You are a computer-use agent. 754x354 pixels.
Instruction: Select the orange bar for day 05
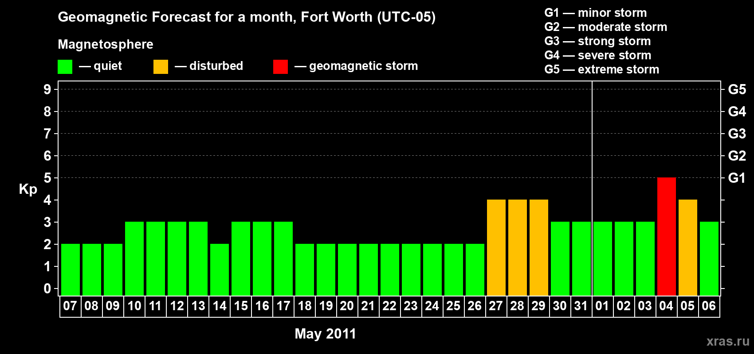(687, 247)
